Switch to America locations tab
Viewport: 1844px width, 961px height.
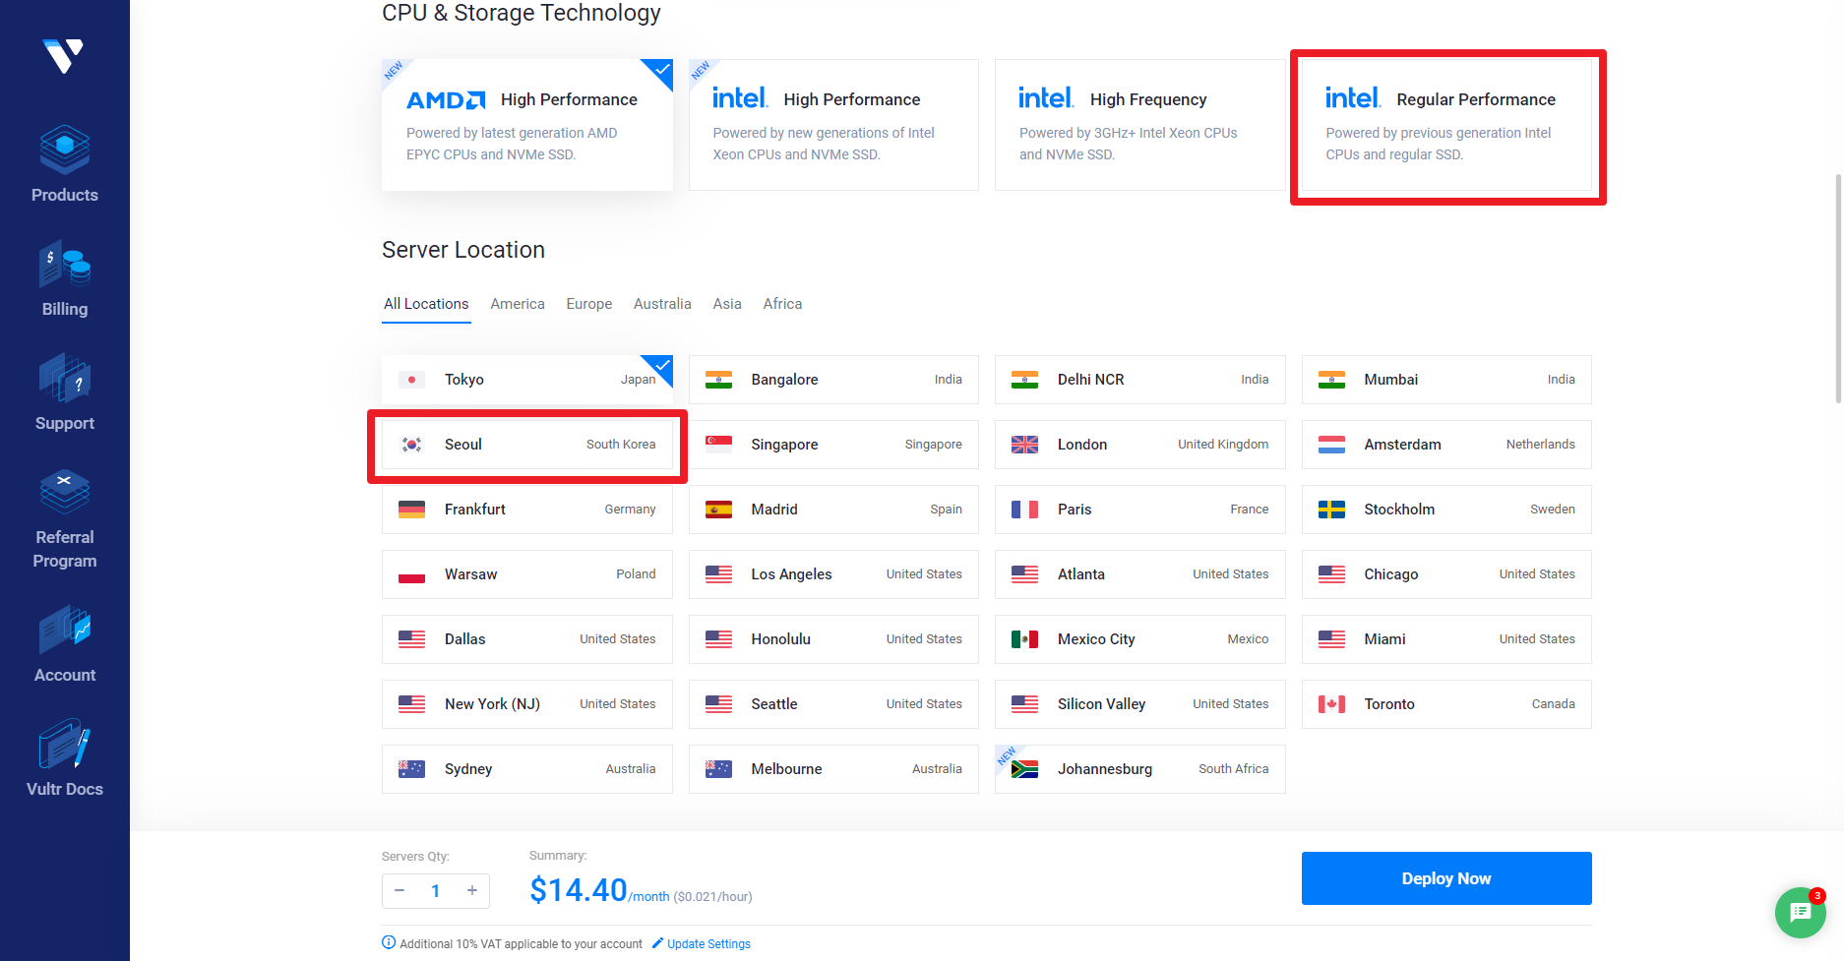click(x=518, y=304)
